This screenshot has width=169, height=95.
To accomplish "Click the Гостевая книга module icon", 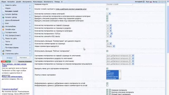I will (3, 32).
